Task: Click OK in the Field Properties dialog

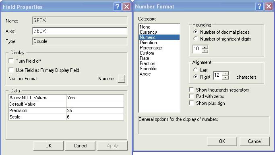Action: [48, 146]
